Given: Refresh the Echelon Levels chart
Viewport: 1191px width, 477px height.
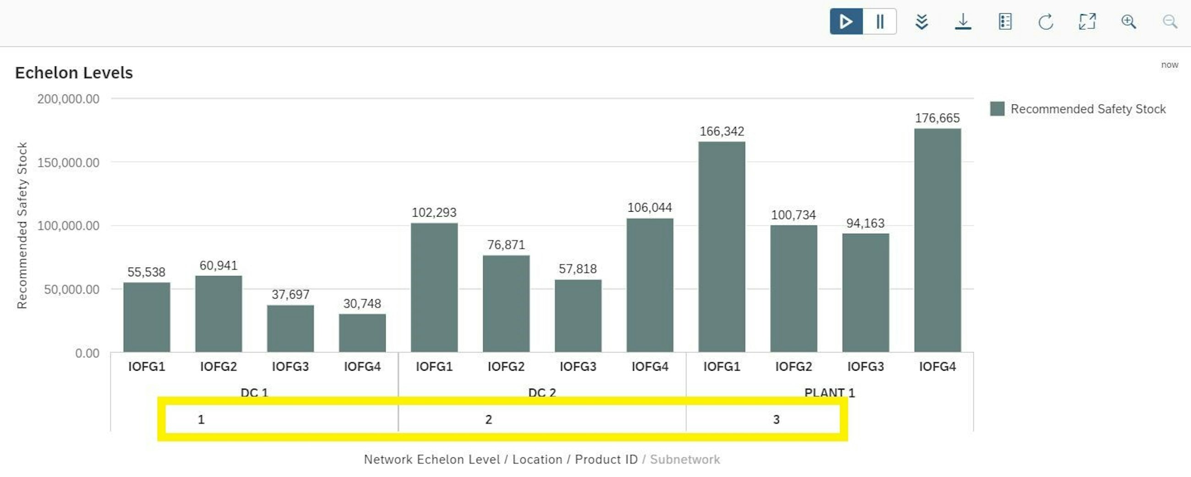Looking at the screenshot, I should pos(1045,21).
